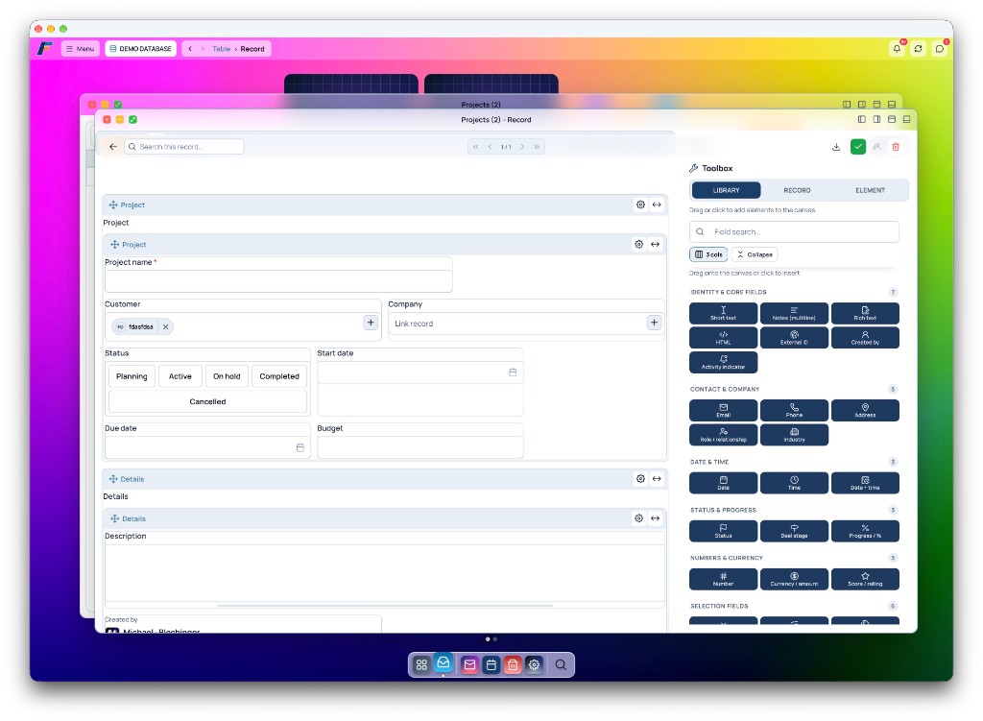
Task: Click the toolbox Field search box
Action: (x=794, y=232)
